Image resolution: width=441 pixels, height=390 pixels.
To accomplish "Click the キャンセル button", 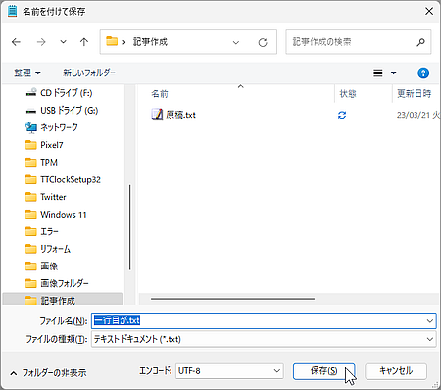I will point(396,371).
